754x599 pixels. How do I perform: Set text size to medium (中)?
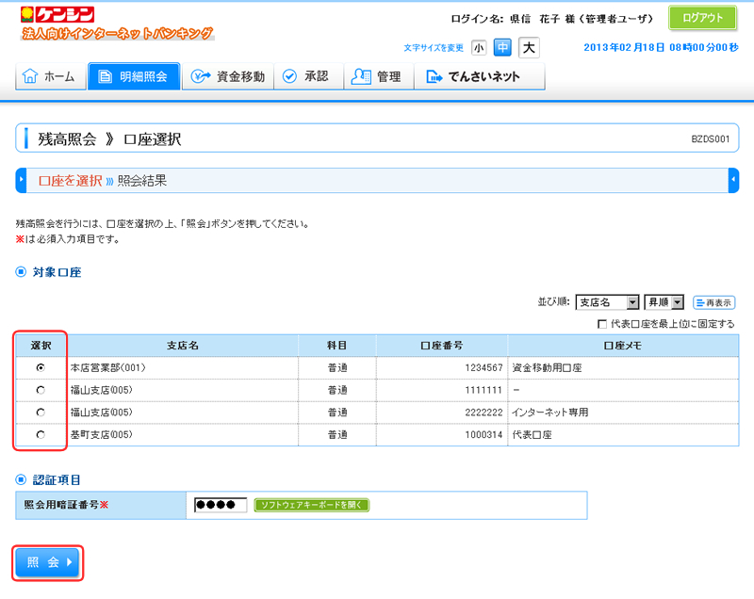tap(503, 47)
